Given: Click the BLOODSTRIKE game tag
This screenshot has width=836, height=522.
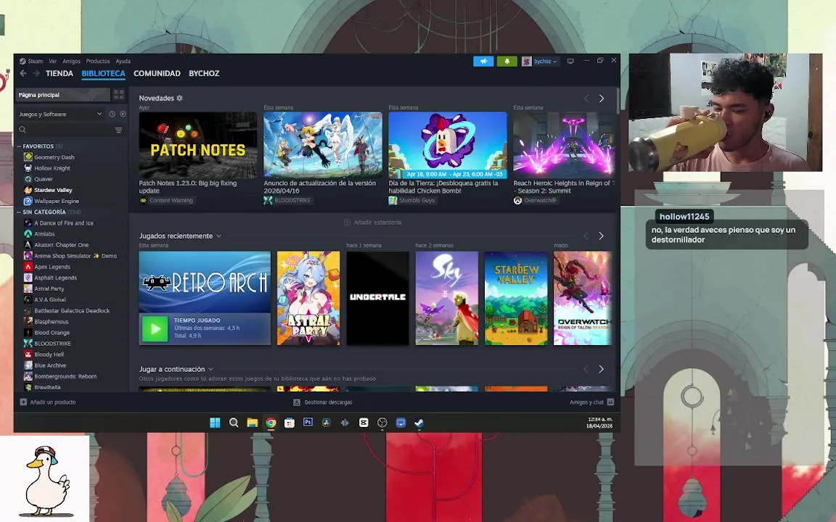Looking at the screenshot, I should coord(287,200).
